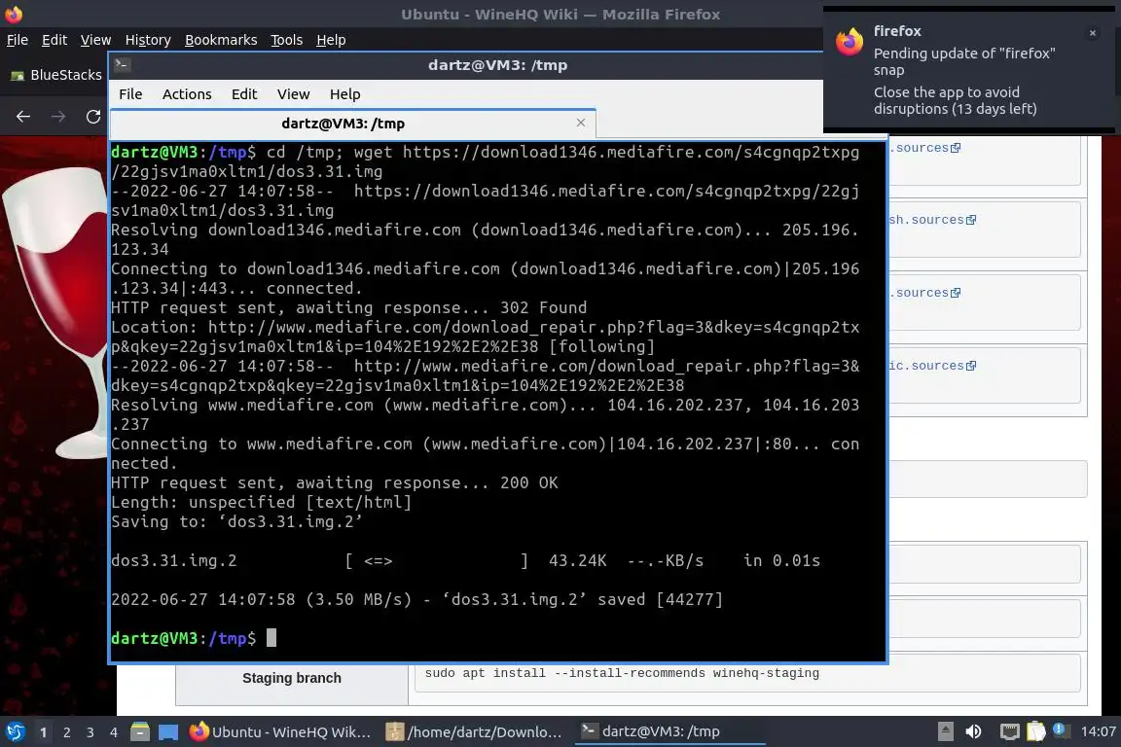Reload the Firefox page
1121x747 pixels.
[x=93, y=117]
